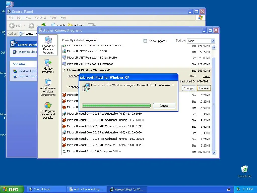Open Set Program Access and Defaults icon
The width and height of the screenshot is (257, 193).
point(48,111)
